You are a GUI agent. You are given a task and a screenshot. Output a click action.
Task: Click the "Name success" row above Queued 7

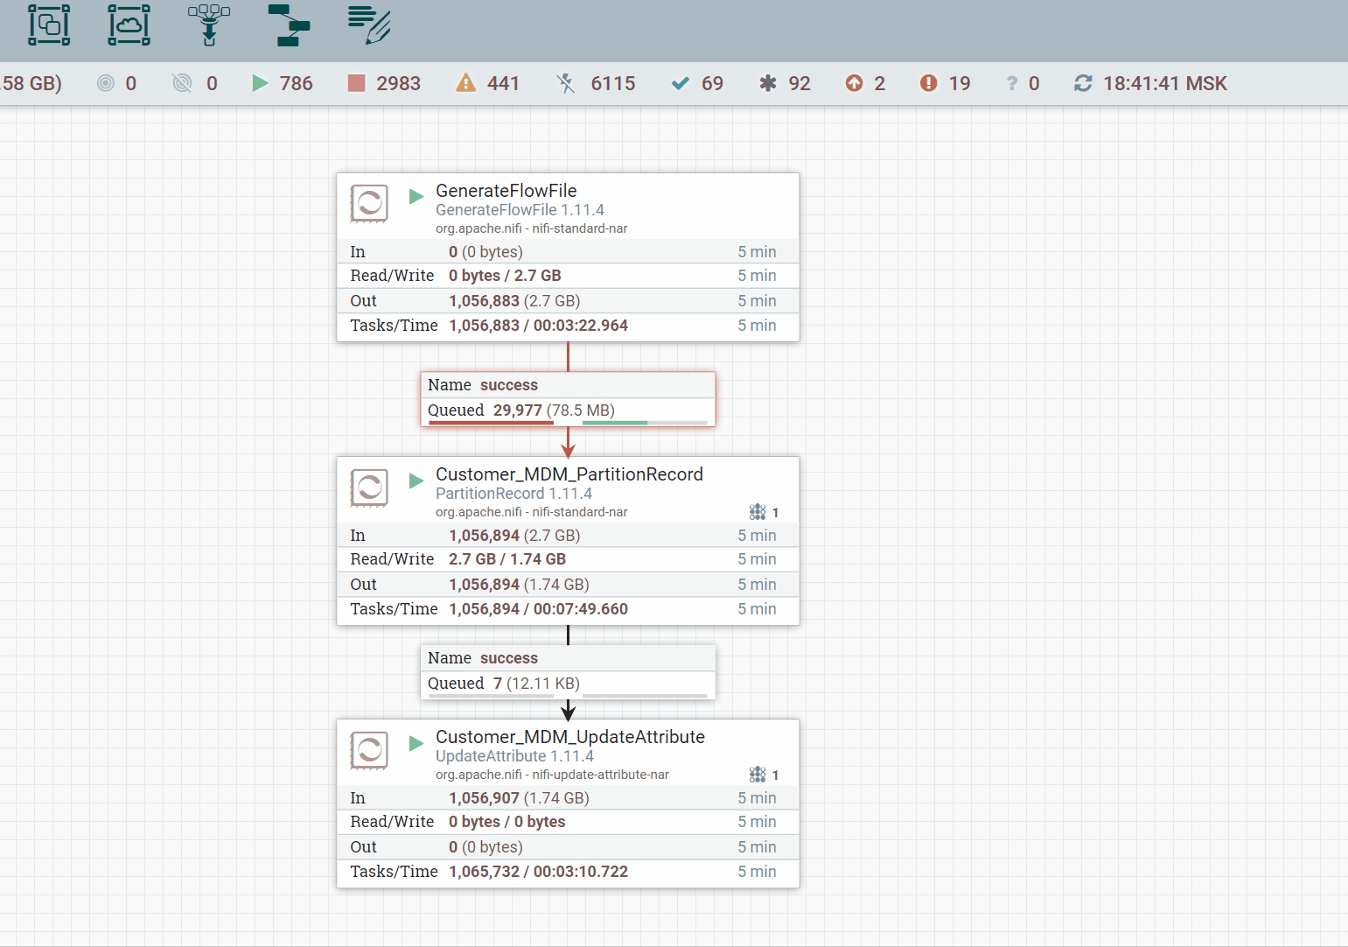pyautogui.click(x=569, y=658)
